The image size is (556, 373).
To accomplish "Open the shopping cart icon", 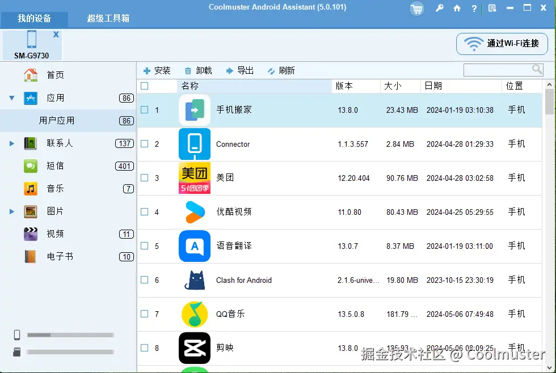I will click(x=416, y=9).
